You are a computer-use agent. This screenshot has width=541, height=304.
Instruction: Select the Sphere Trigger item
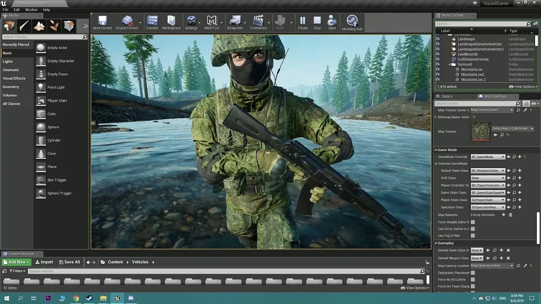click(60, 193)
